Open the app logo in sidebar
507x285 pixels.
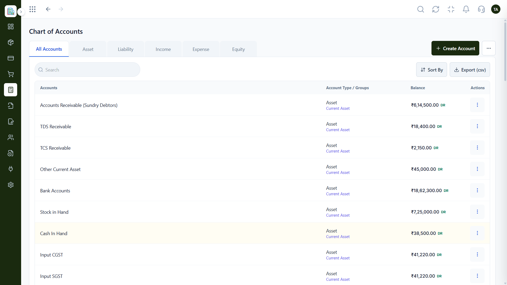coord(11,11)
